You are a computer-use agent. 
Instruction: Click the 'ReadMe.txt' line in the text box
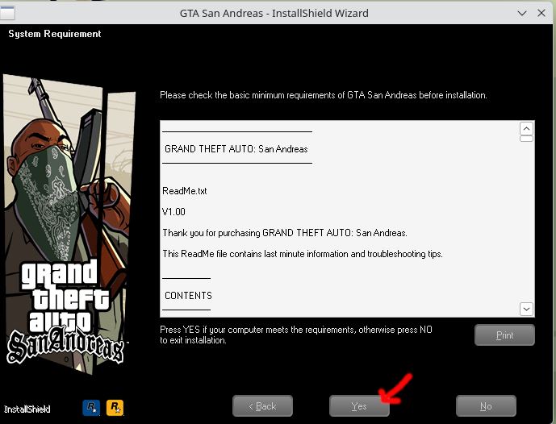[x=185, y=191]
